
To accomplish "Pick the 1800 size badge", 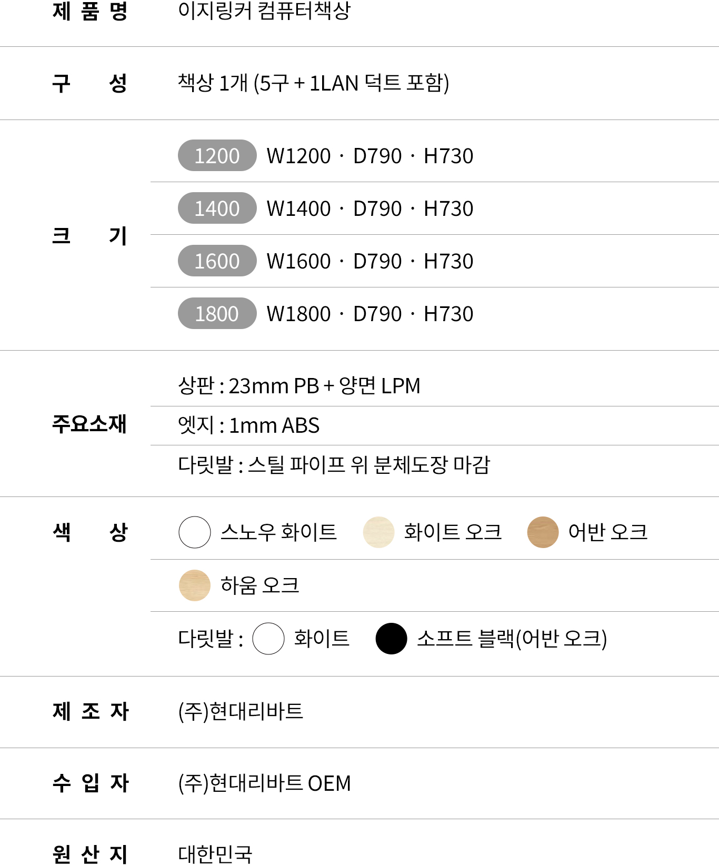I will [217, 314].
